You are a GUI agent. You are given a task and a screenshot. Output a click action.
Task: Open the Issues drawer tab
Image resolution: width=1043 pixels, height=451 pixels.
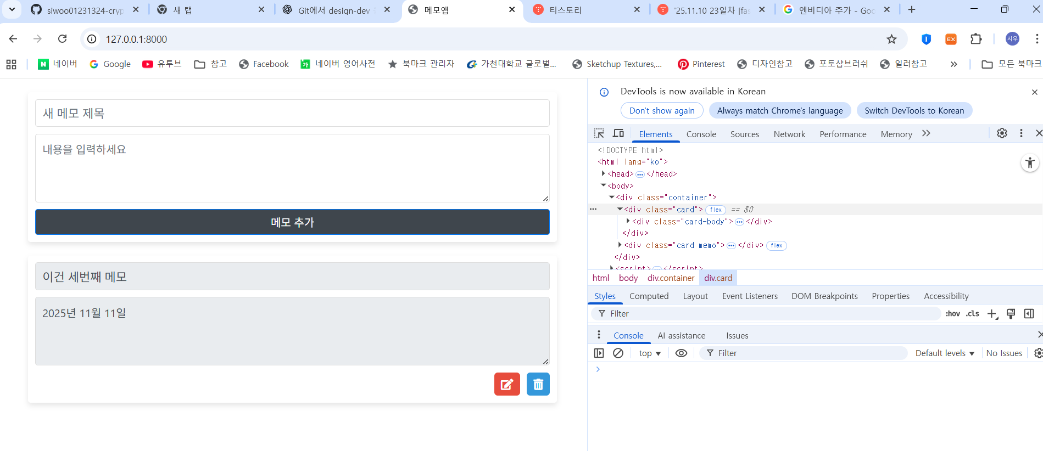pyautogui.click(x=737, y=335)
